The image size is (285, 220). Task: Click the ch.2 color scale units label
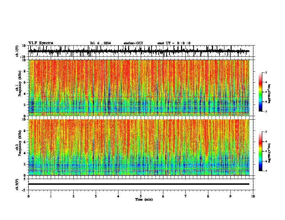tap(270, 153)
